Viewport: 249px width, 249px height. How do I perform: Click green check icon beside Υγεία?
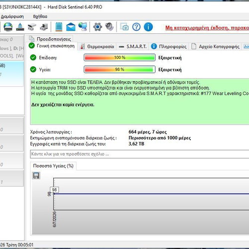[33, 69]
